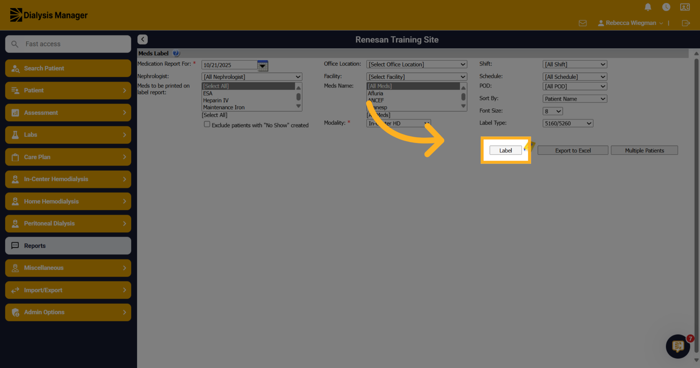Click the Dialysis Manager logo

tap(49, 15)
